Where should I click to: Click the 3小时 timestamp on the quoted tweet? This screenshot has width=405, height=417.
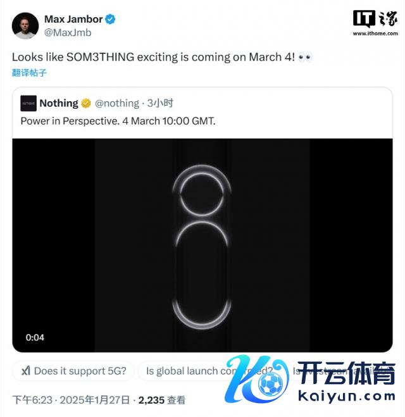(x=160, y=103)
